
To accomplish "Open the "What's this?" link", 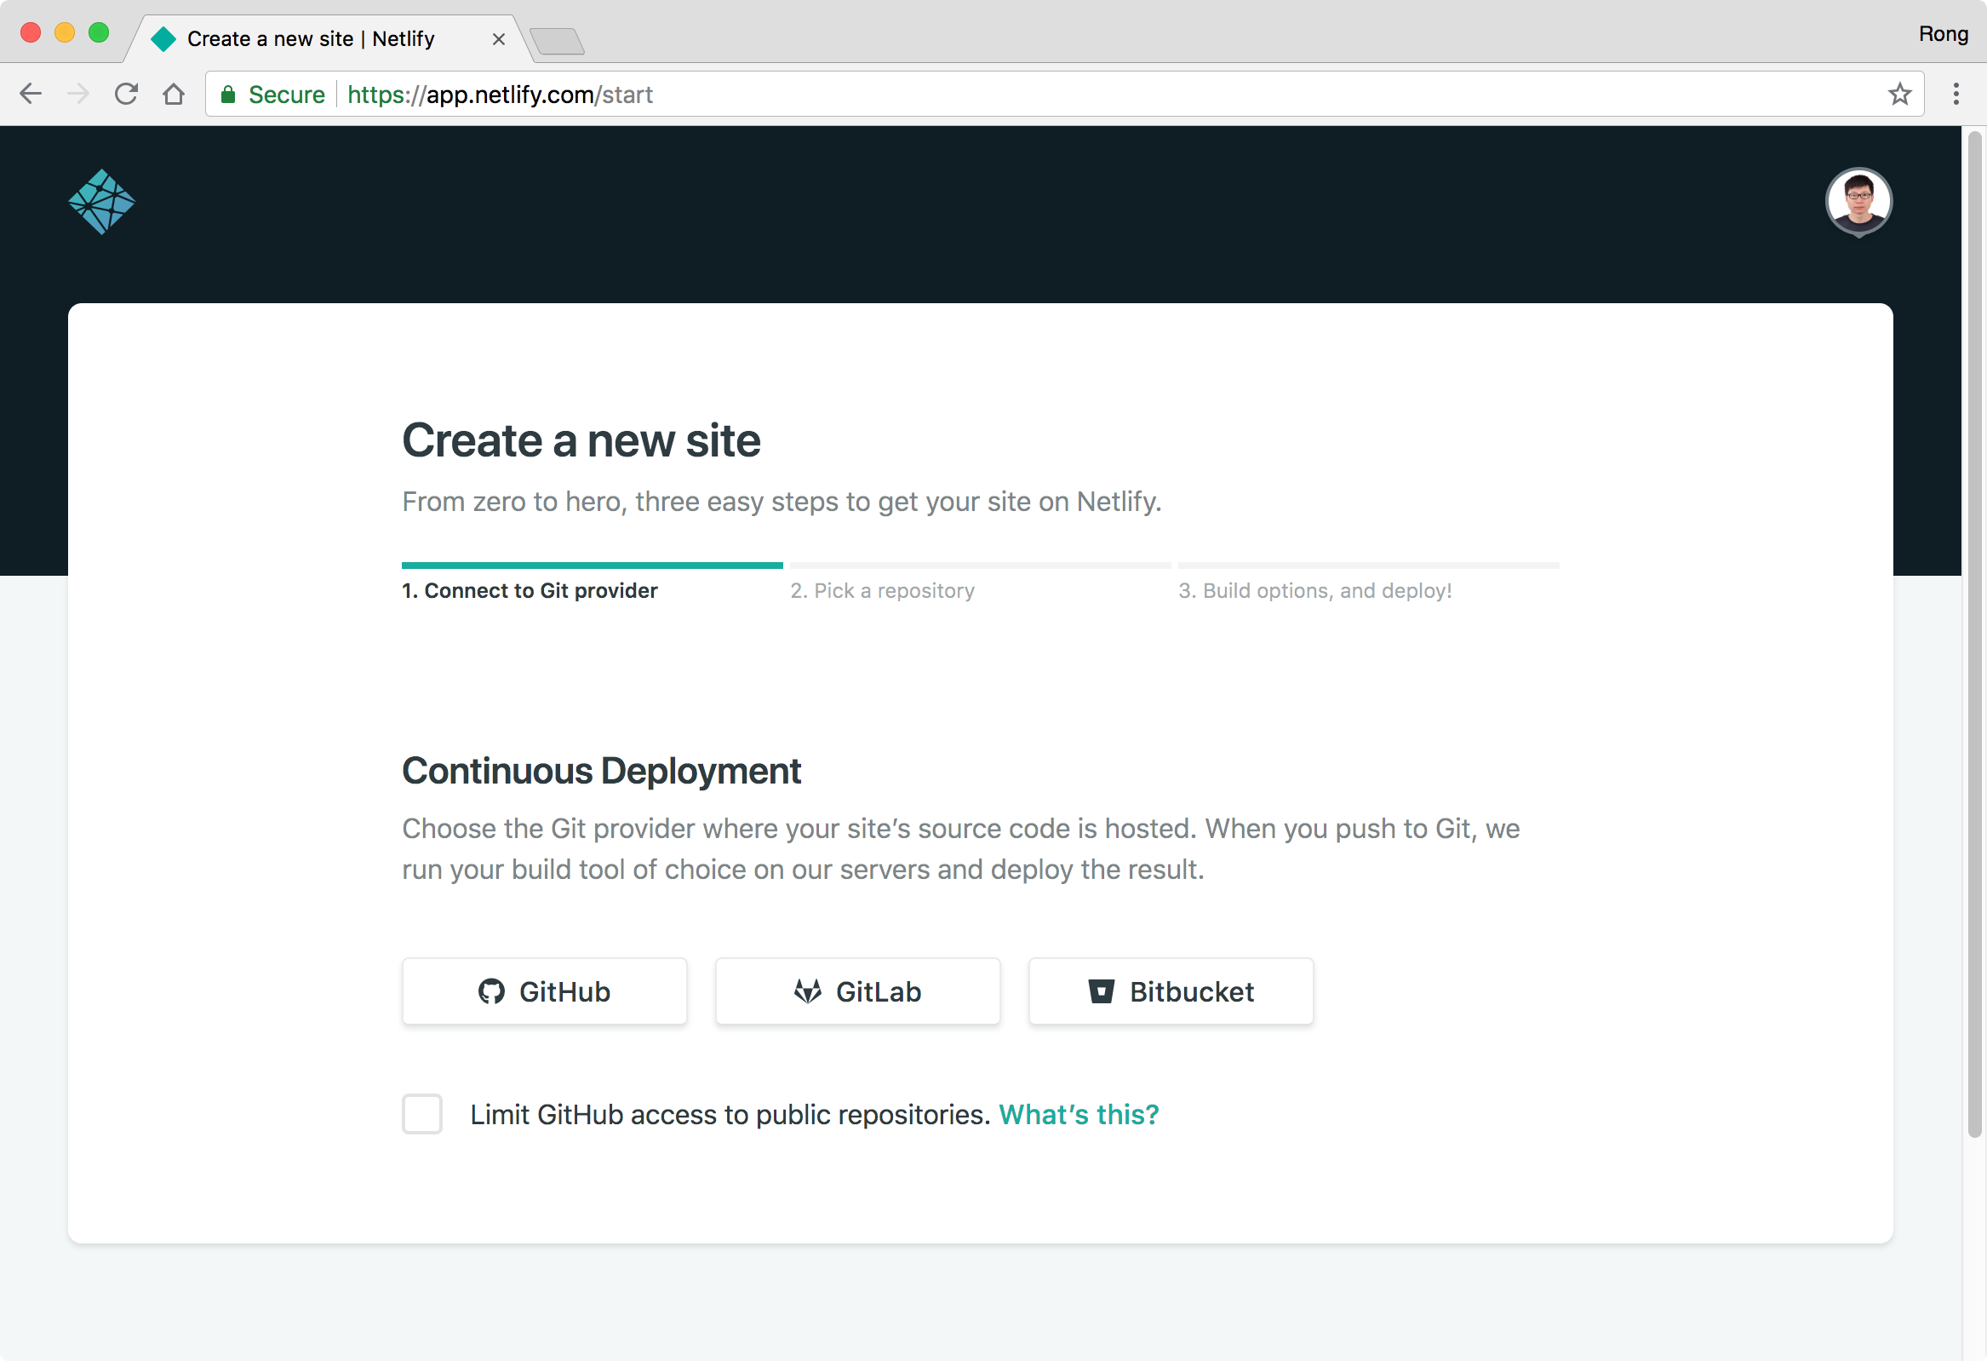I will pos(1079,1115).
